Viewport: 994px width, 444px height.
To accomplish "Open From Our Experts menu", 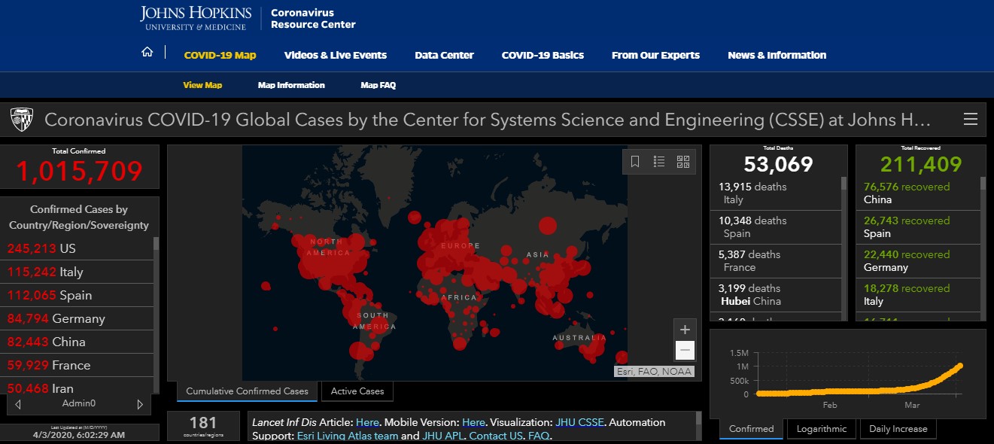I will 655,55.
